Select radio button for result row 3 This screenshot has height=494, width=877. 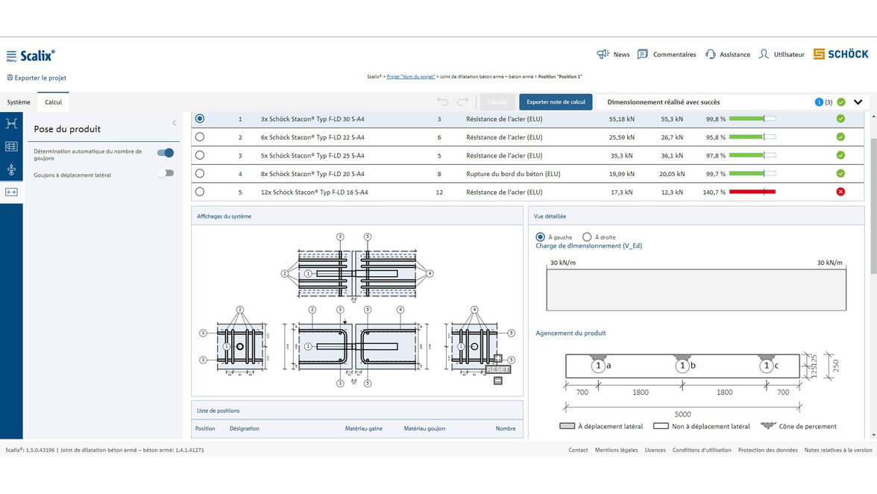click(199, 155)
